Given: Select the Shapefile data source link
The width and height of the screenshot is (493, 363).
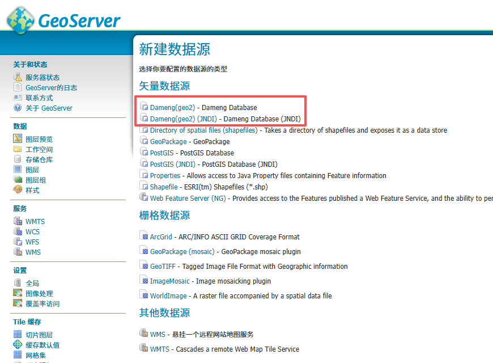Looking at the screenshot, I should [164, 187].
